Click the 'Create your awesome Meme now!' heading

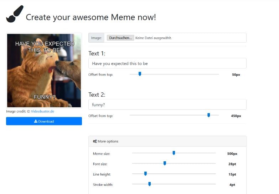pyautogui.click(x=91, y=17)
